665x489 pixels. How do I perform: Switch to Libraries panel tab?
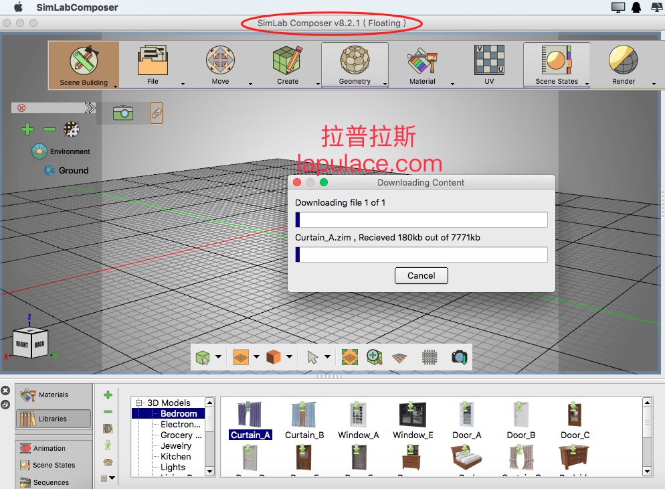tap(54, 419)
